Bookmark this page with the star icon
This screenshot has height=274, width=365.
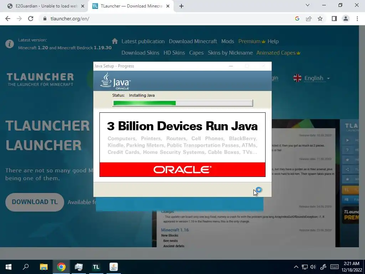(320, 19)
